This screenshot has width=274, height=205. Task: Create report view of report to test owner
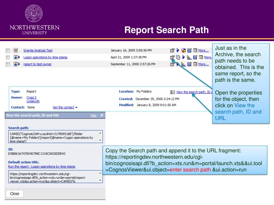click(x=189, y=64)
